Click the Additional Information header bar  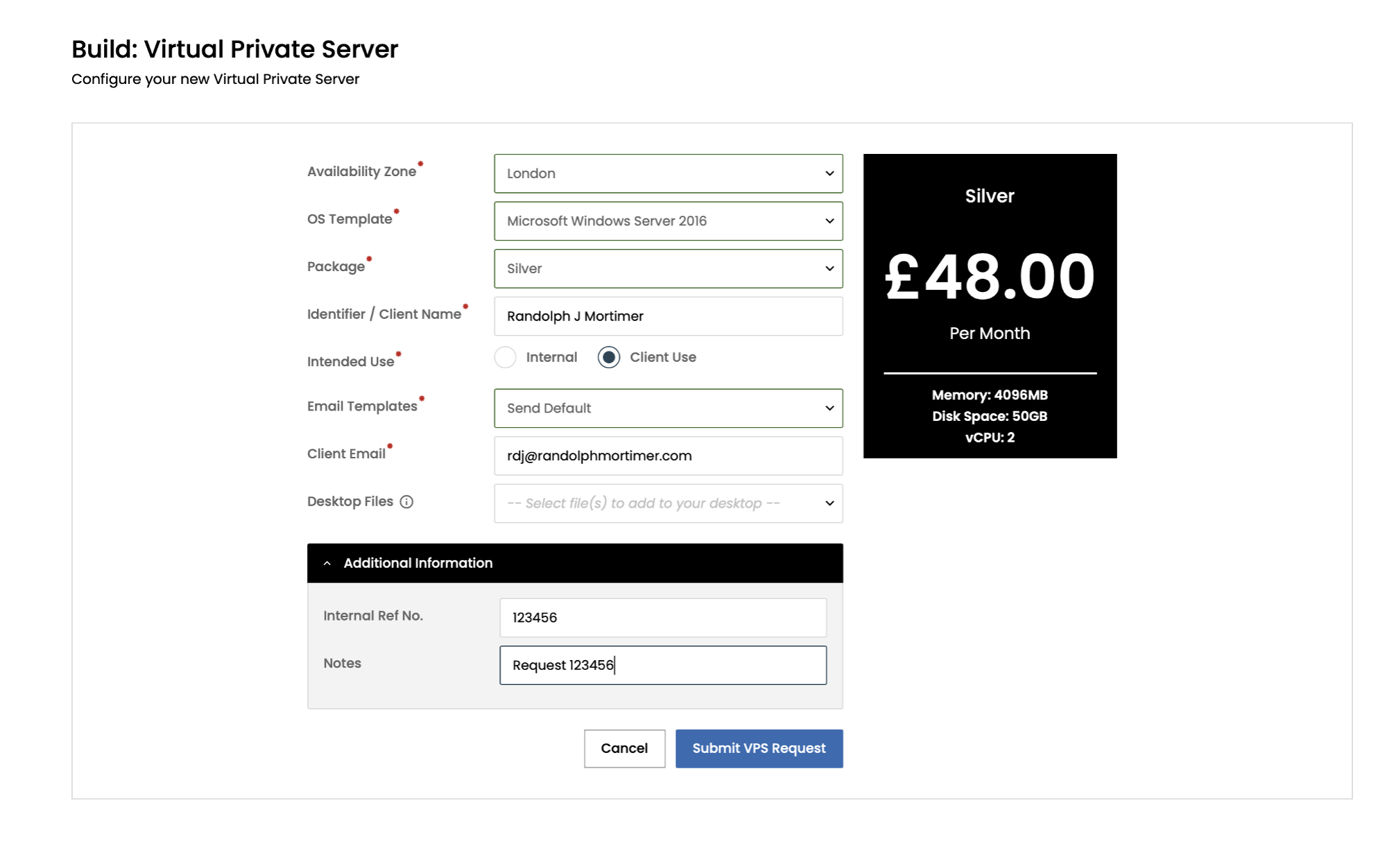tap(574, 564)
